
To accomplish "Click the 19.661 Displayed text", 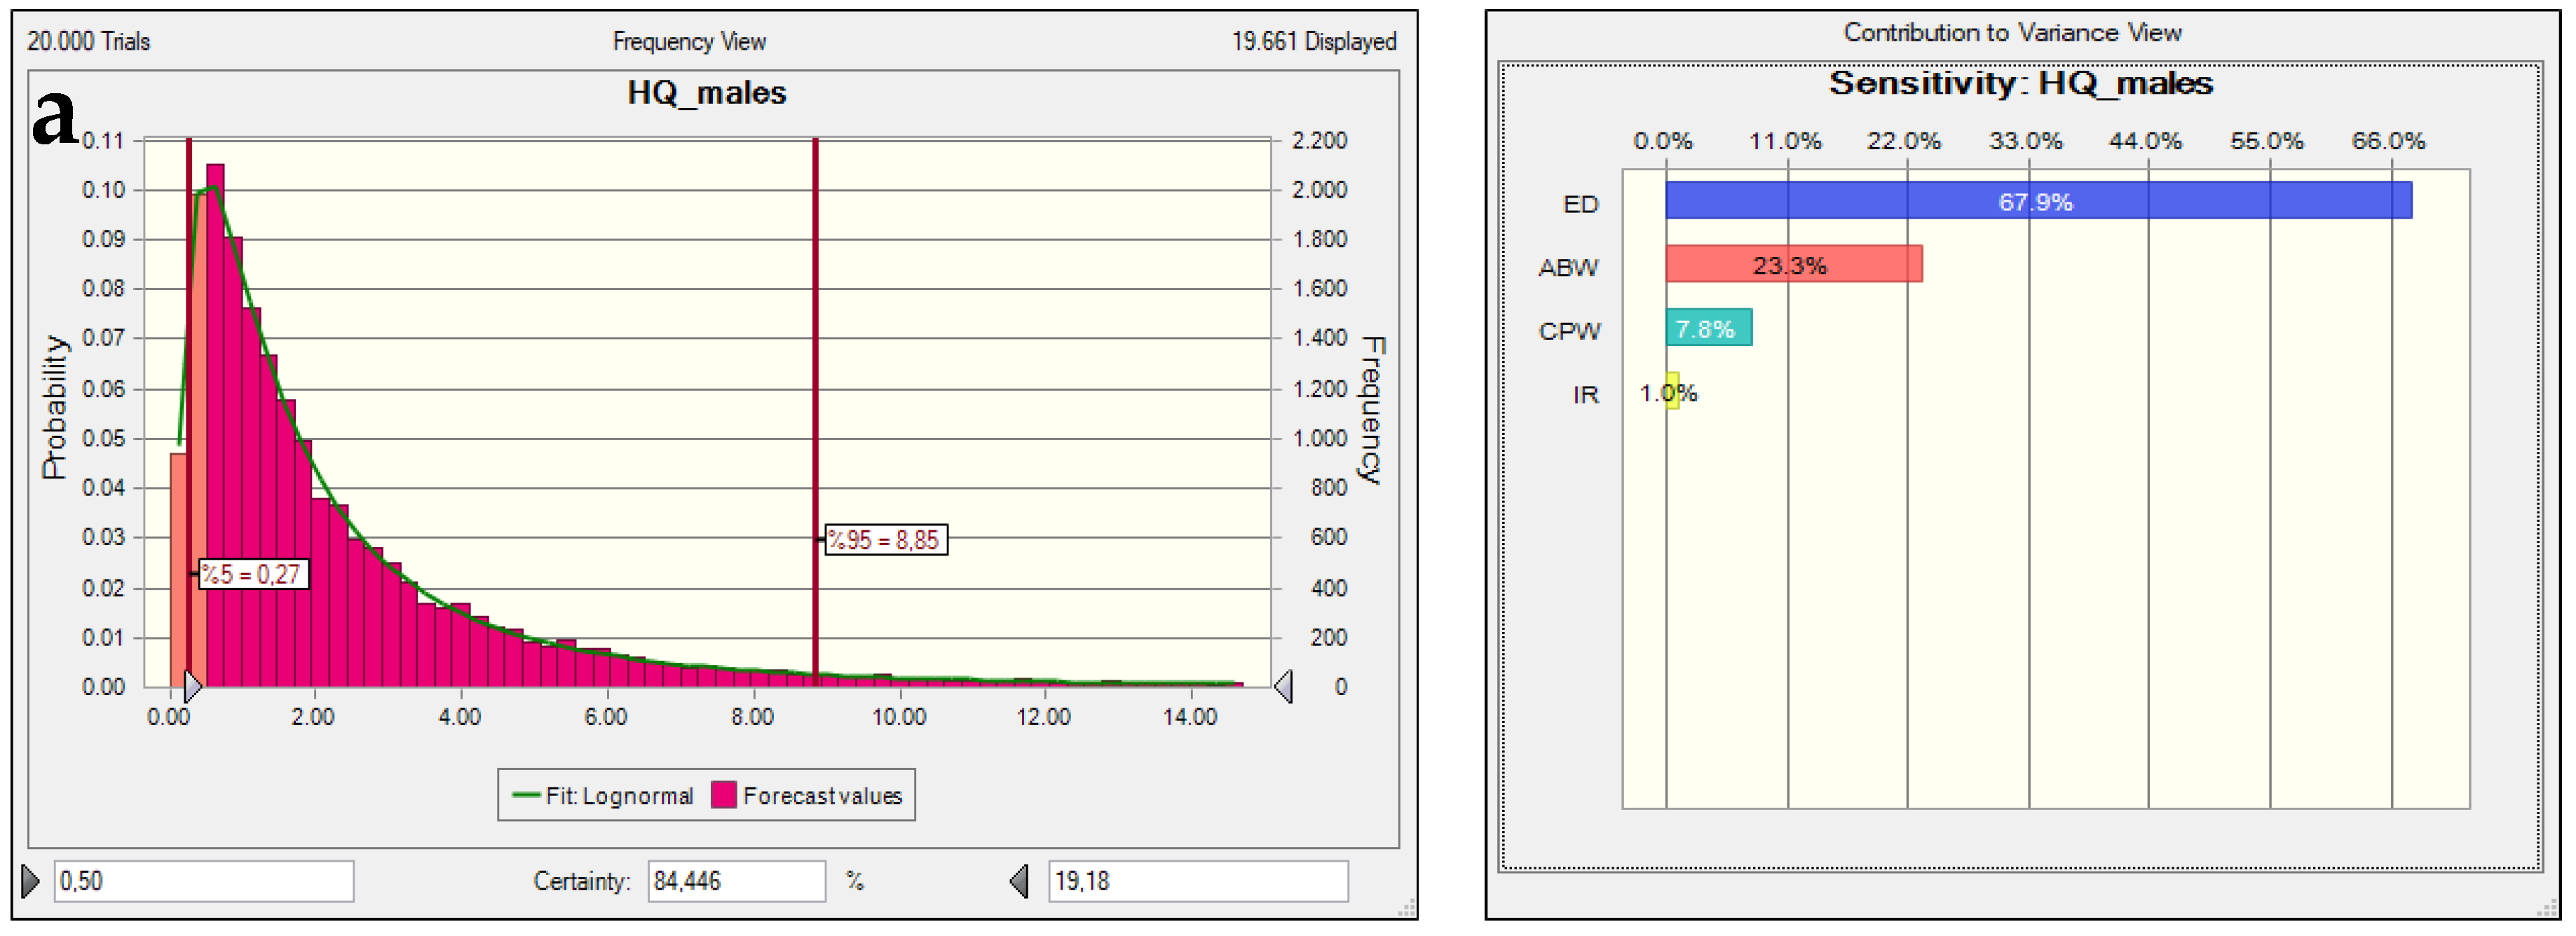I will [1314, 42].
